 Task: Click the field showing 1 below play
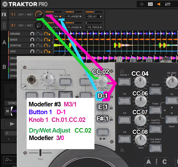click(x=11, y=133)
